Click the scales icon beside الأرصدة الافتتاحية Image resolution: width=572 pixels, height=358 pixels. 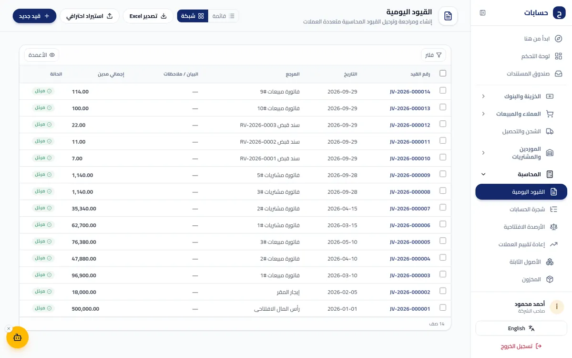click(x=554, y=227)
